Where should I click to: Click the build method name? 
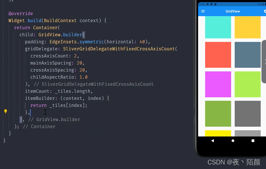34,21
